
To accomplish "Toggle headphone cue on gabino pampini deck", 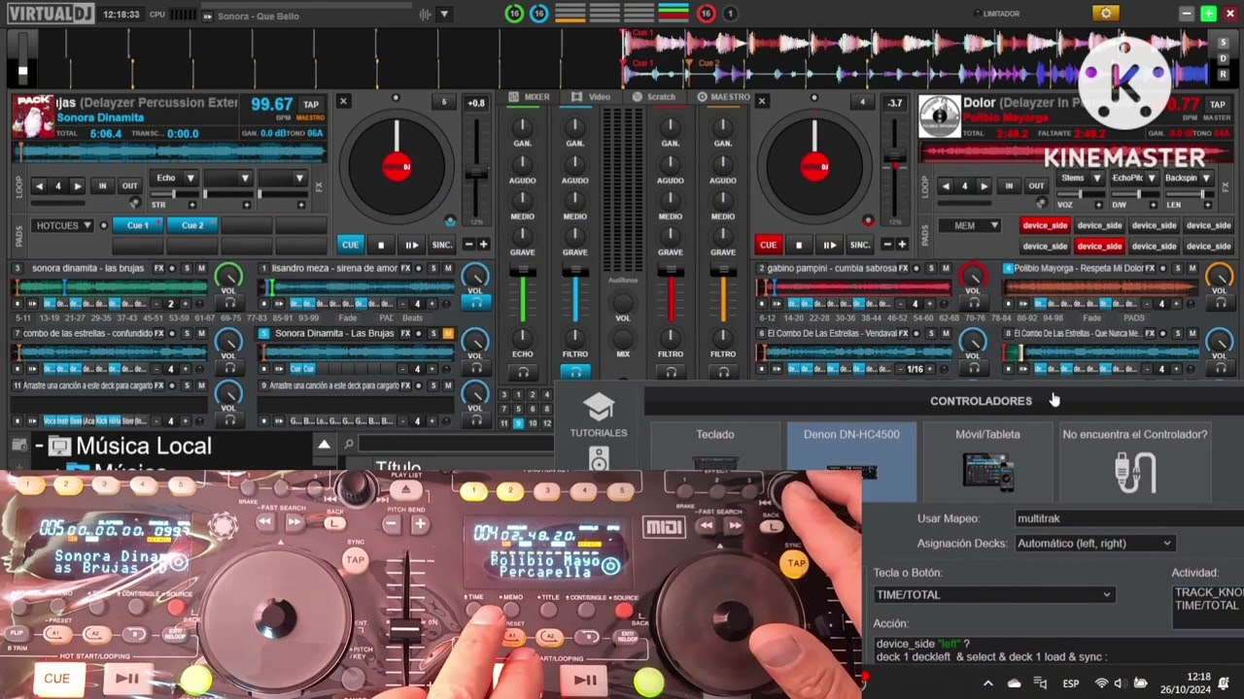I will [x=973, y=303].
